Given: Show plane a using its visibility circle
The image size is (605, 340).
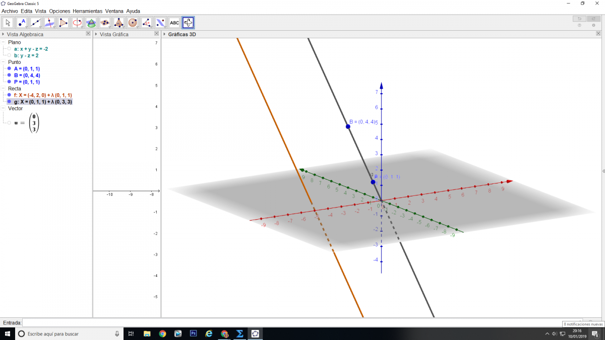Looking at the screenshot, I should coord(9,49).
